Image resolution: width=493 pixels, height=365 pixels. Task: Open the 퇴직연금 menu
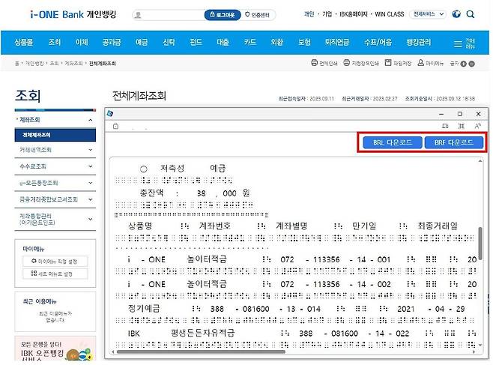pyautogui.click(x=337, y=42)
